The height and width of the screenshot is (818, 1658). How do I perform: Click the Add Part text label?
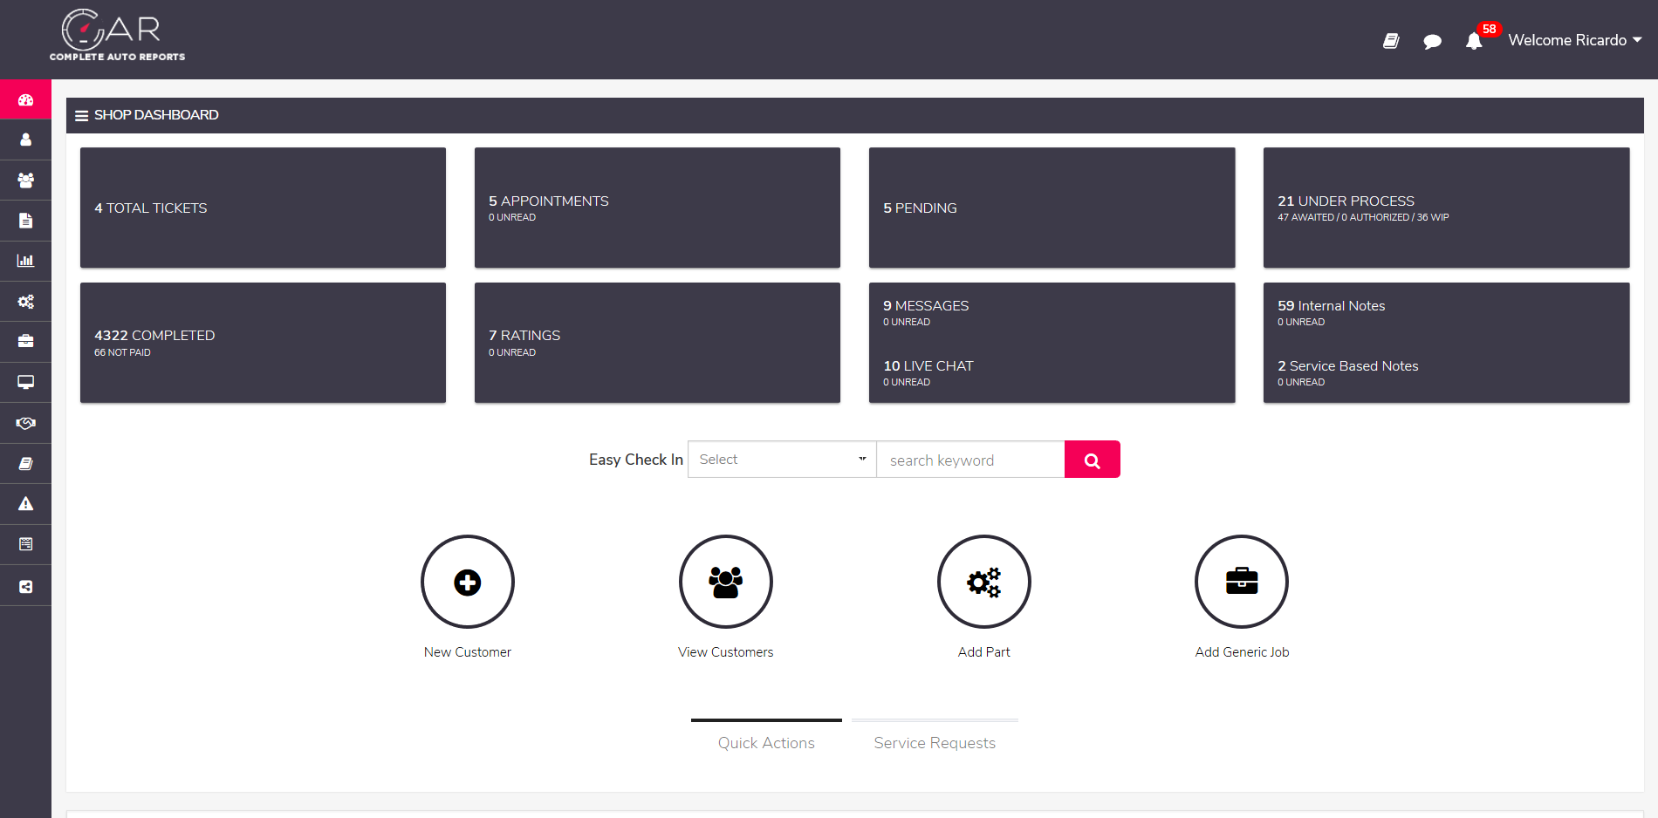(984, 652)
